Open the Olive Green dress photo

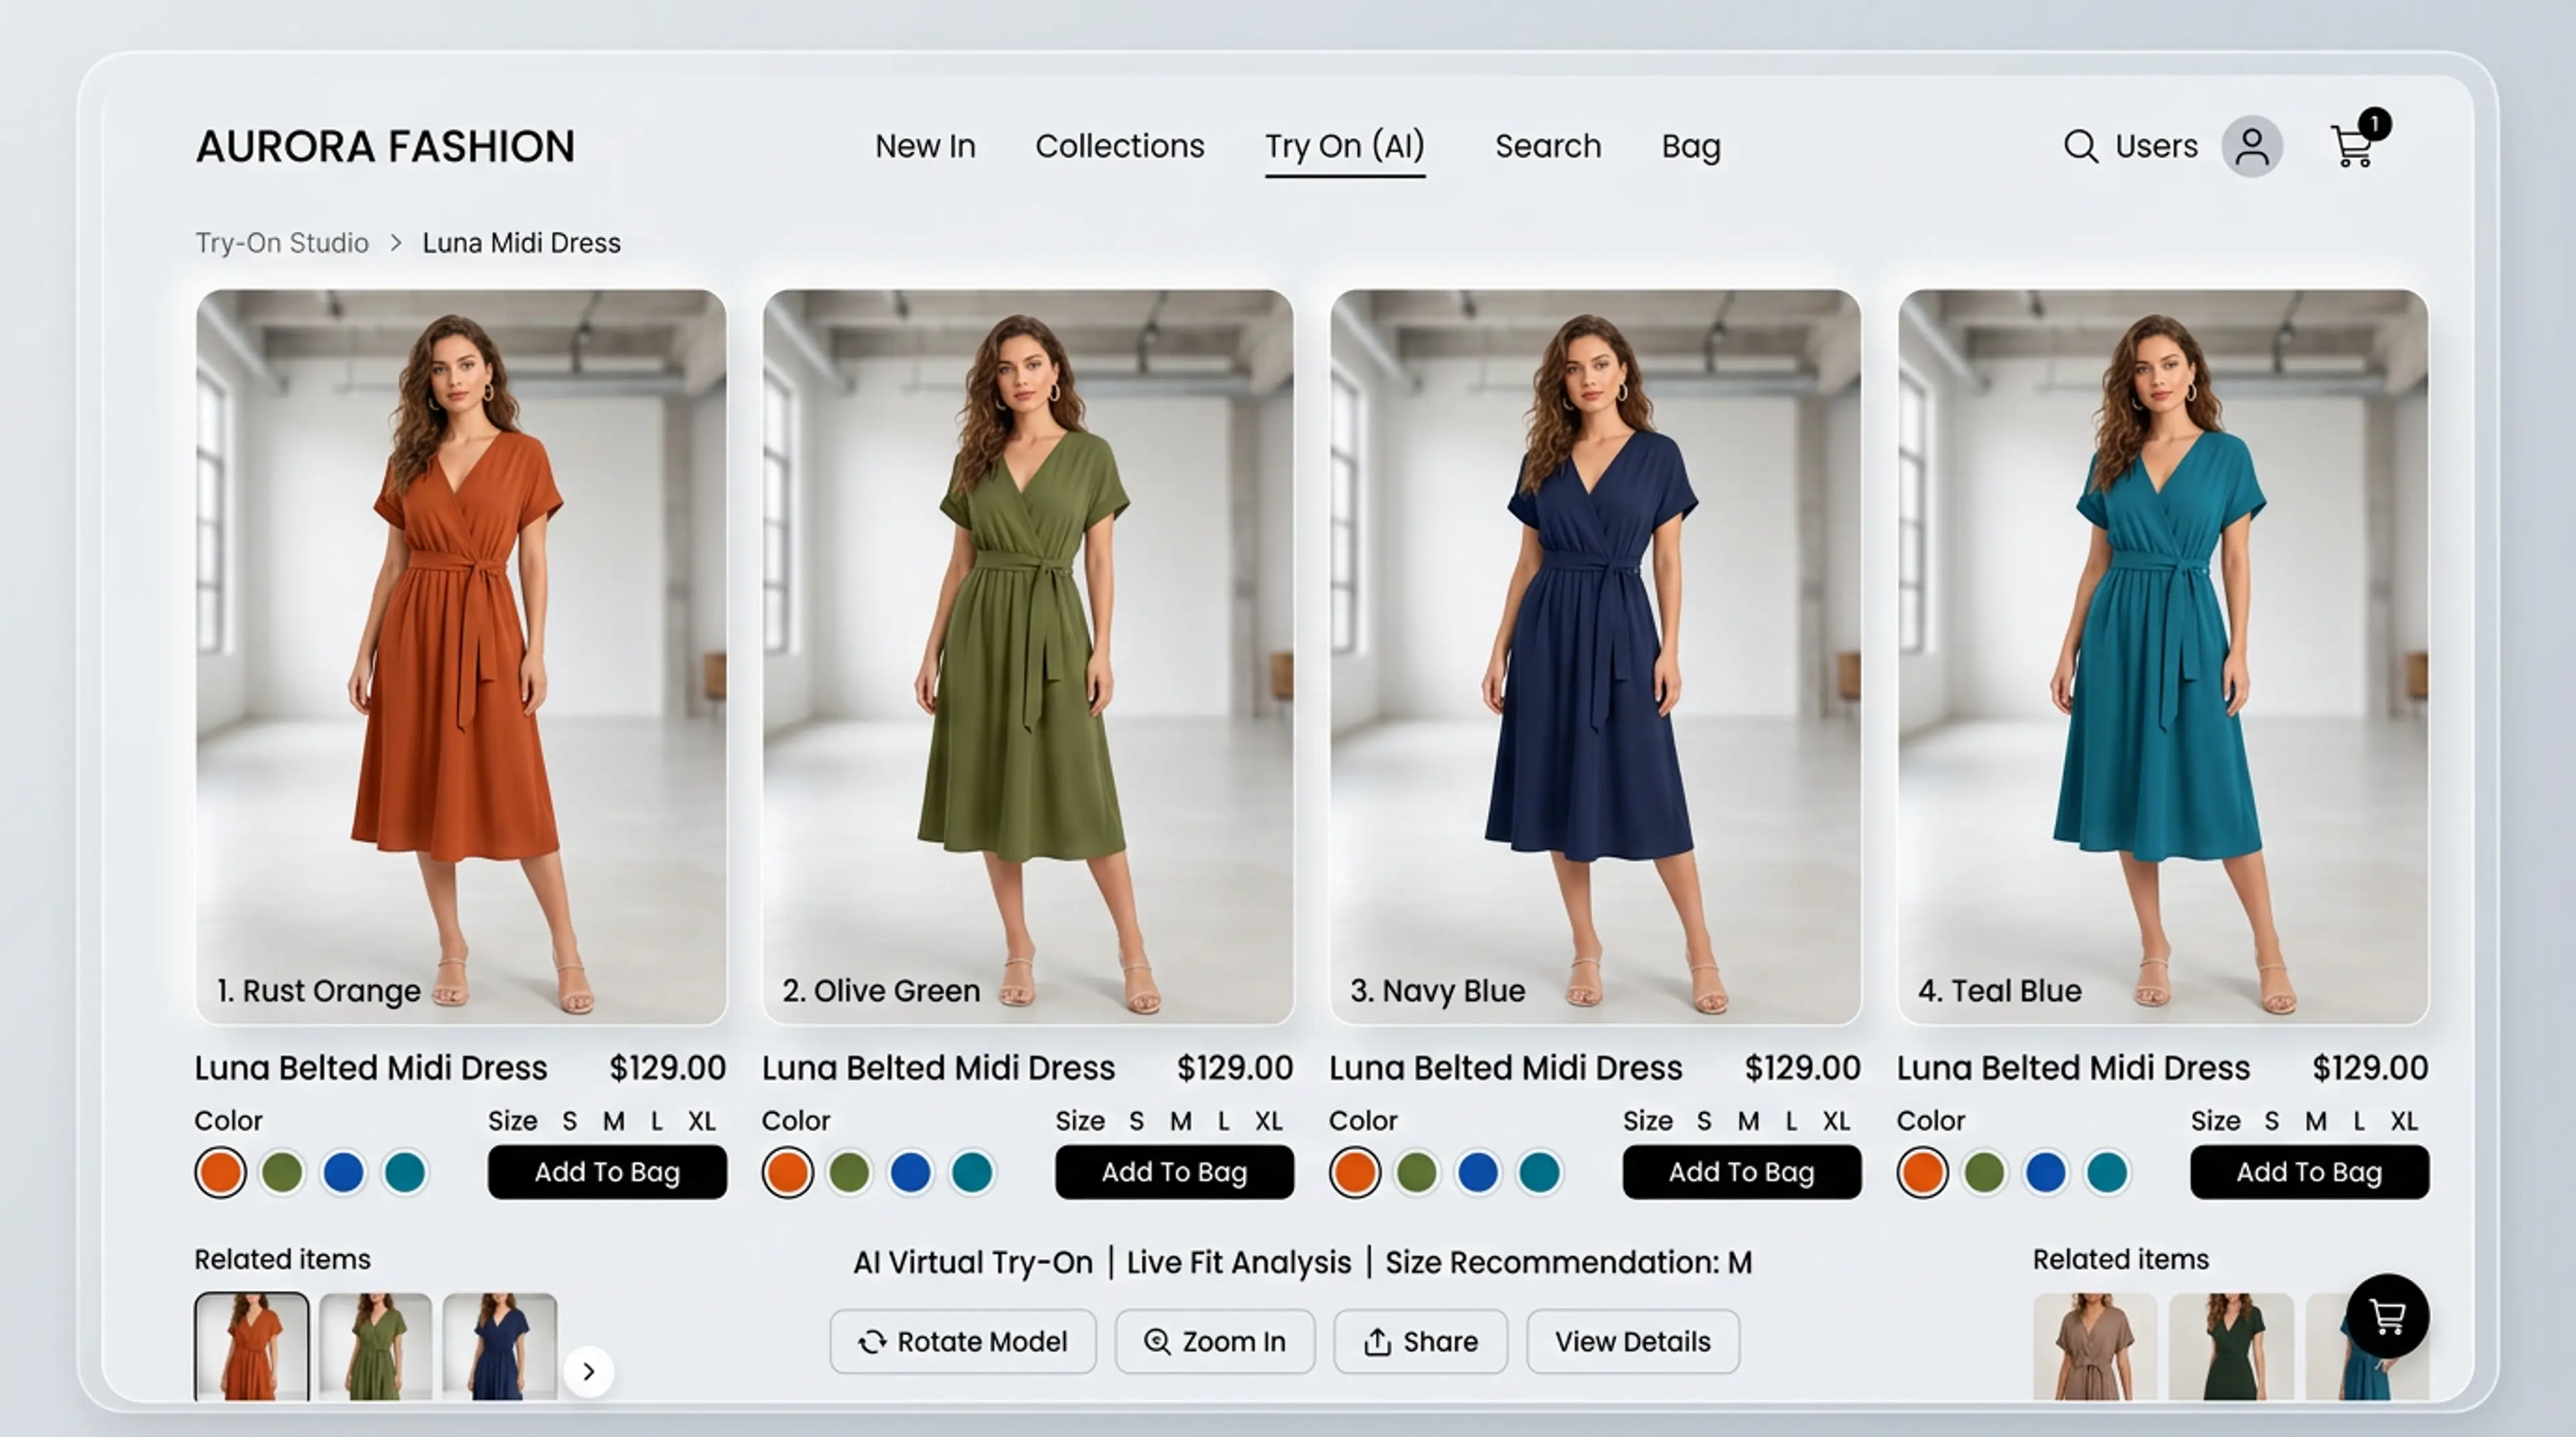1028,656
